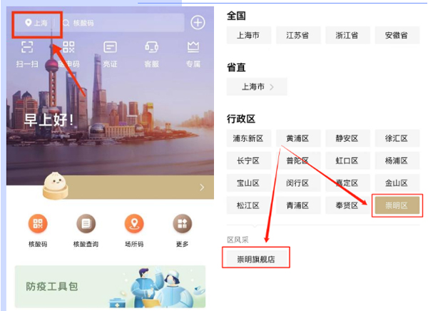Open the orange 核酸码 icon

pyautogui.click(x=38, y=224)
